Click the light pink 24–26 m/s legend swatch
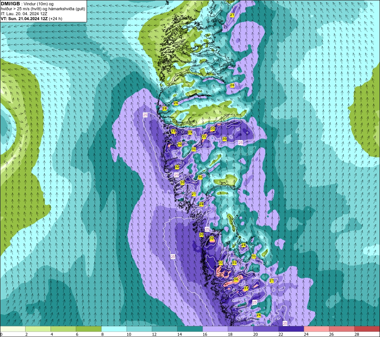 pos(317,329)
